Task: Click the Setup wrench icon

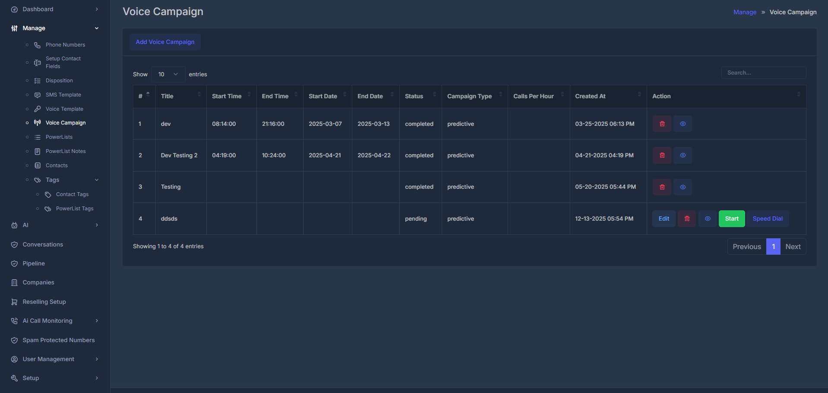Action: pos(14,378)
